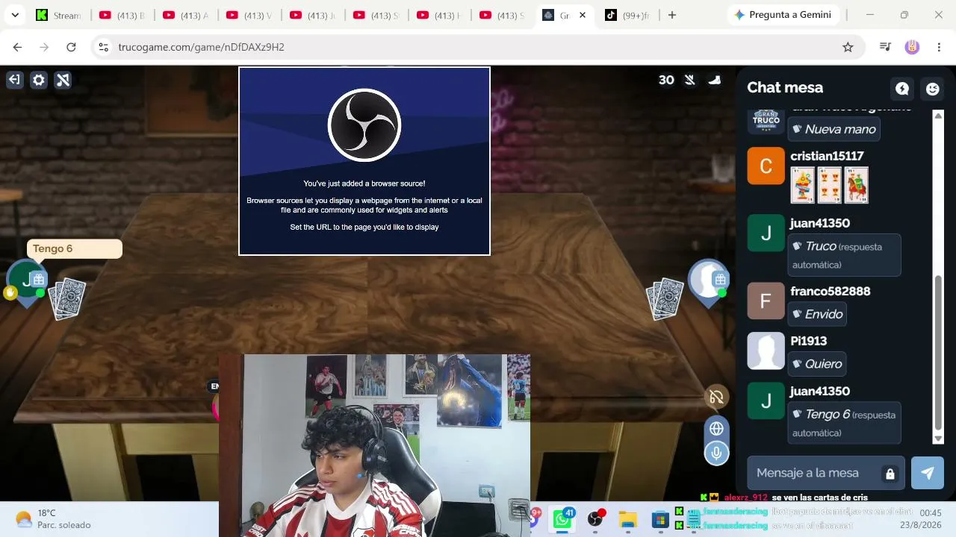Click the 'Truco' automatic reply message

[x=844, y=255]
